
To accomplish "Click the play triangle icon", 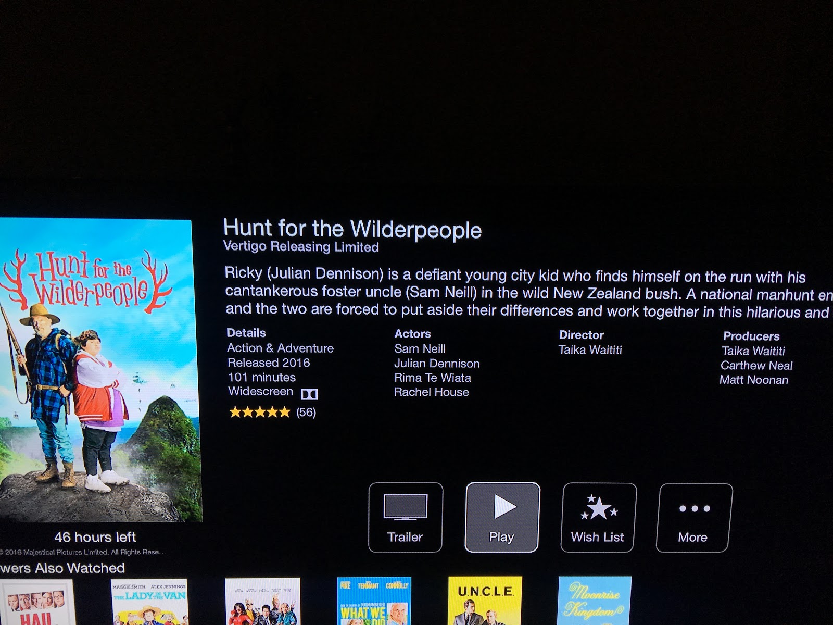I will pos(504,506).
